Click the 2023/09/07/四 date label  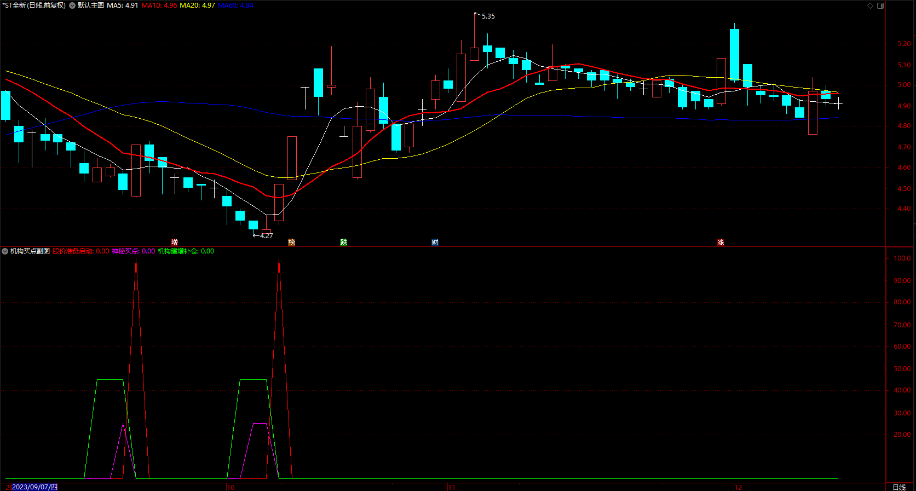coord(34,487)
